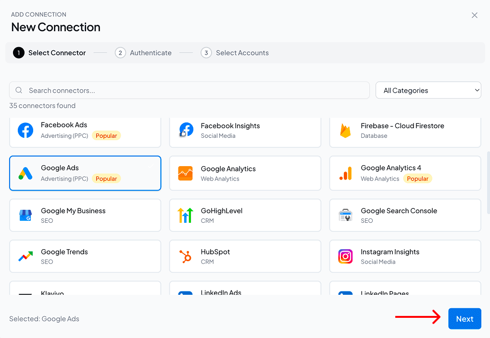Select the Google Analytics connector name

click(x=228, y=169)
